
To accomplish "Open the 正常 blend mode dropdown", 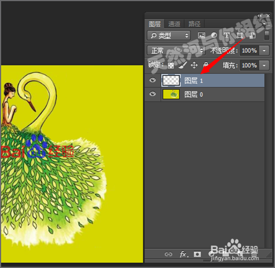I will pyautogui.click(x=176, y=51).
